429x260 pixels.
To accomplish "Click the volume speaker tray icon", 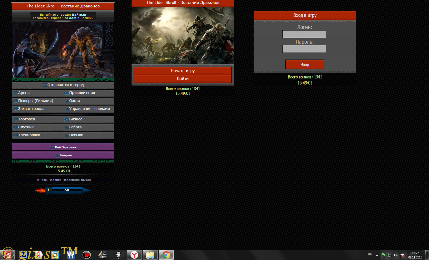I will (396, 255).
